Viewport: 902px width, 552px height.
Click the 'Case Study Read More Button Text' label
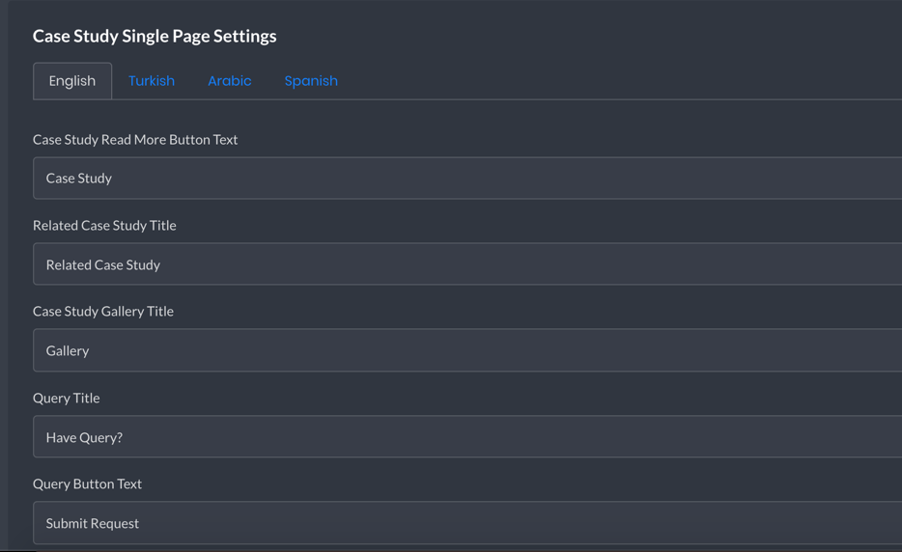tap(135, 140)
